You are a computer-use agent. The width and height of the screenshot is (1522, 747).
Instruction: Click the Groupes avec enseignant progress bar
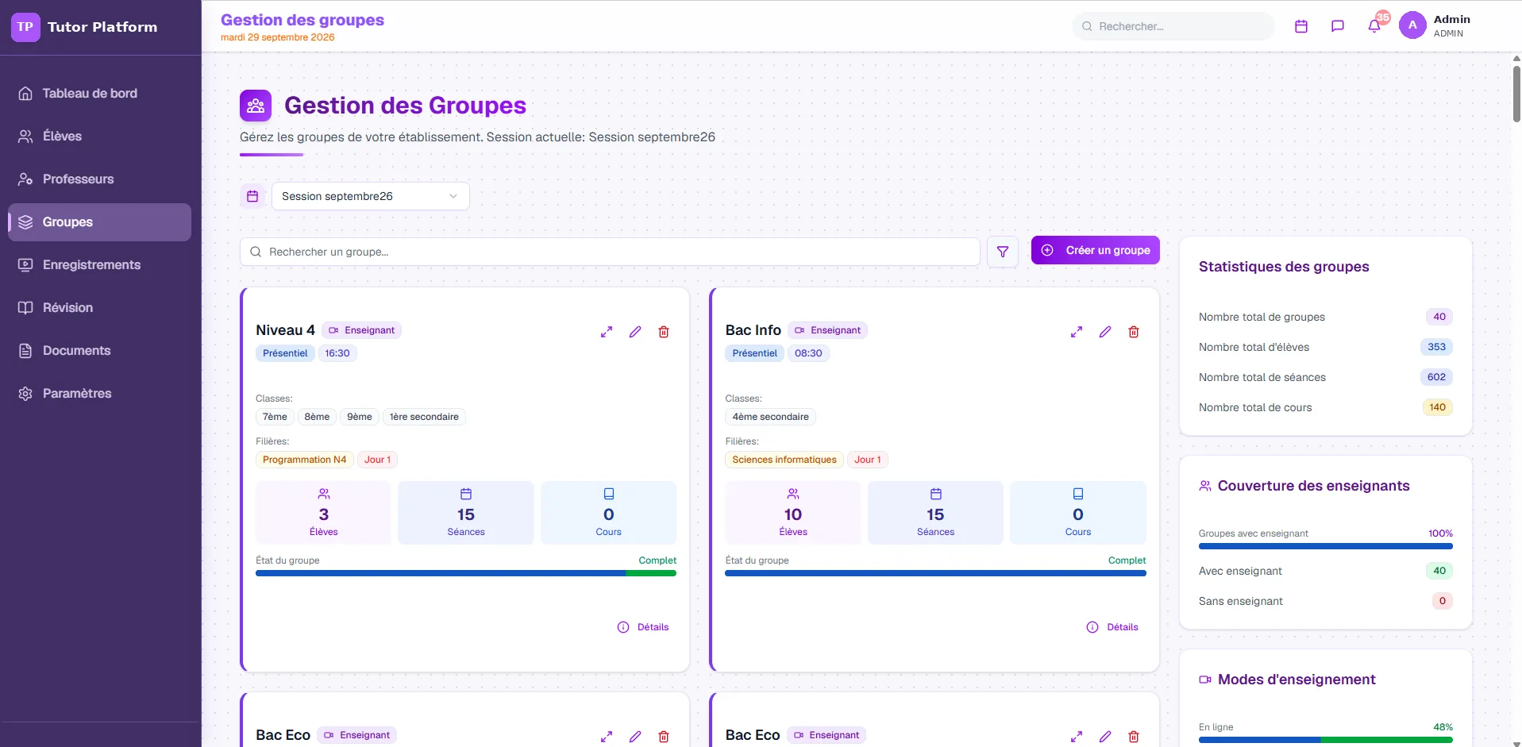[1325, 546]
